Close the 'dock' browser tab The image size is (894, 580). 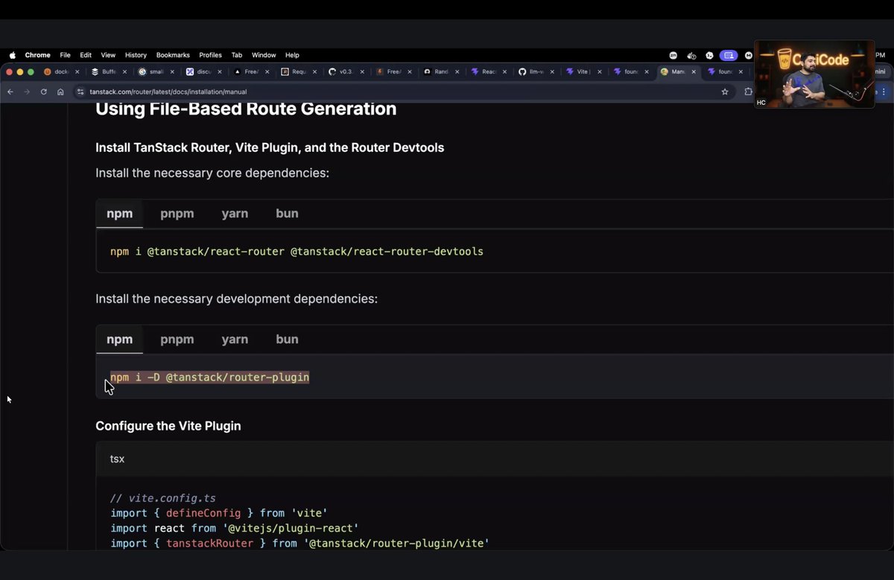coord(77,72)
